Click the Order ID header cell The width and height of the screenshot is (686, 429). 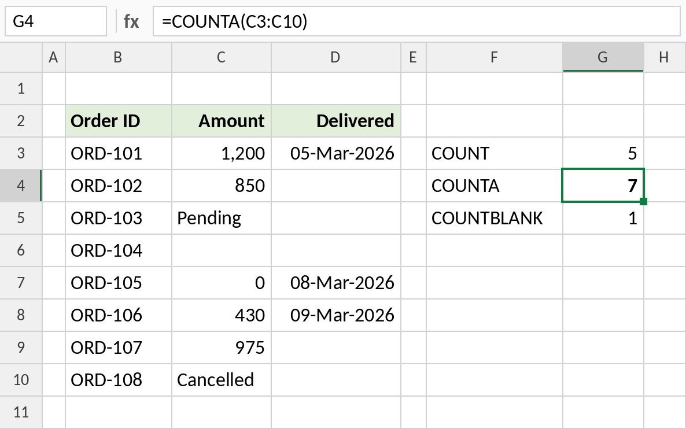(x=118, y=121)
